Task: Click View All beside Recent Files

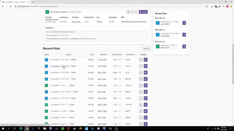Action: 146,48
